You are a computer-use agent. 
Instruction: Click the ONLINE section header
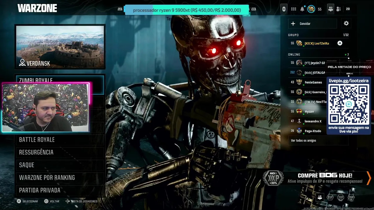(294, 55)
